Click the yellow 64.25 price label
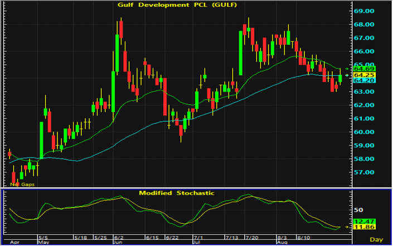Screen dimensions: 393x246 (364, 75)
